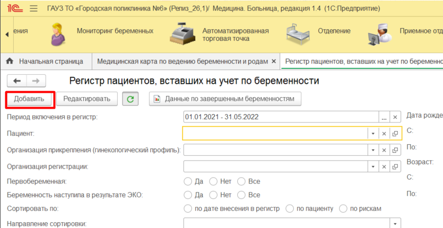Expand the Организация регистрации dropdown arrow
Image resolution: width=443 pixels, height=228 pixels.
pyautogui.click(x=373, y=166)
